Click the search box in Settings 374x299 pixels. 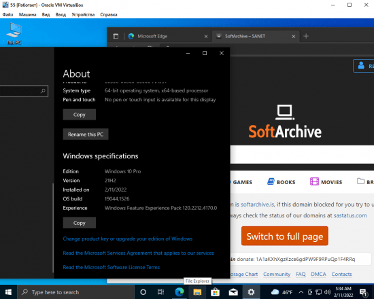[x=23, y=91]
